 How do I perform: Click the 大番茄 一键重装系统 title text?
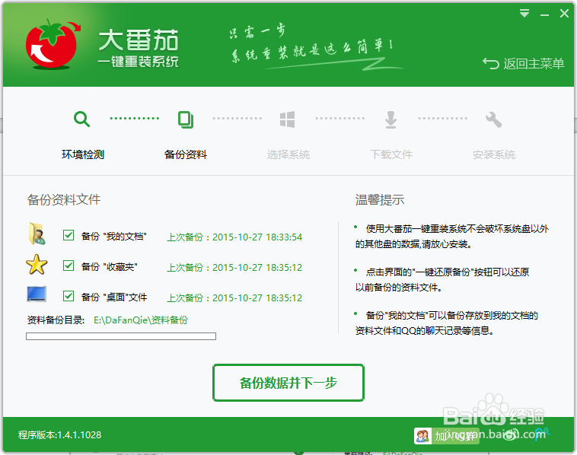139,48
